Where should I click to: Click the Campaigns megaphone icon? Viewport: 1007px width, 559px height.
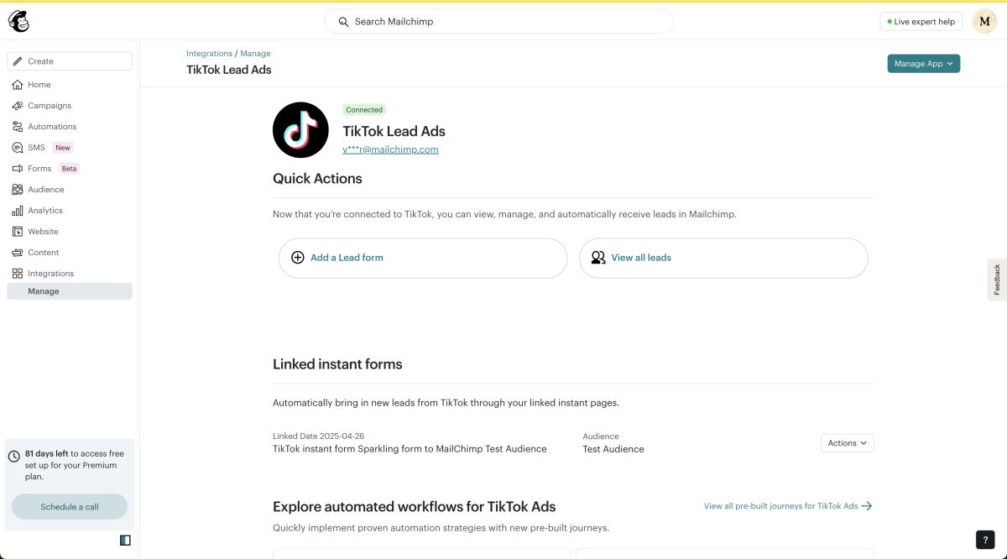(18, 106)
